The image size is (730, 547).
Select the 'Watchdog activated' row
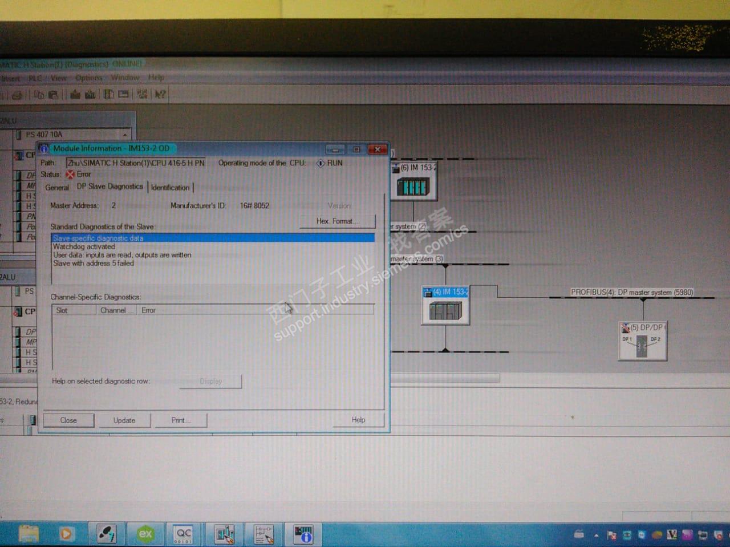(x=213, y=247)
